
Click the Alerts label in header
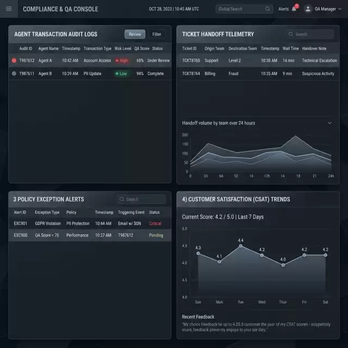[x=283, y=9]
